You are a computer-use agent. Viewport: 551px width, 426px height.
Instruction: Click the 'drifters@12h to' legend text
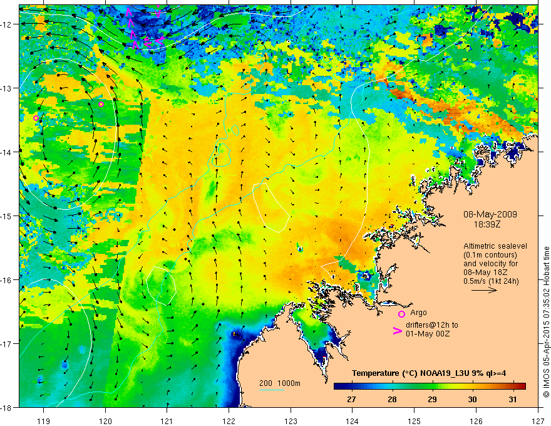pyautogui.click(x=432, y=325)
